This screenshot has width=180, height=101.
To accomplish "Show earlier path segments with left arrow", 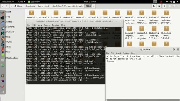I will 12,6.
